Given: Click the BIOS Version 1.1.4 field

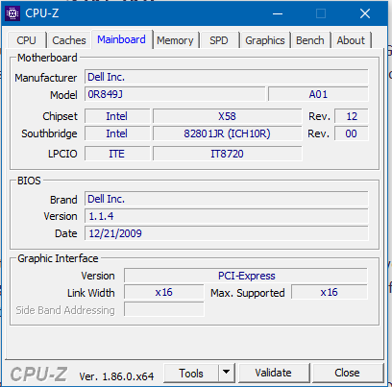Looking at the screenshot, I should (x=227, y=216).
